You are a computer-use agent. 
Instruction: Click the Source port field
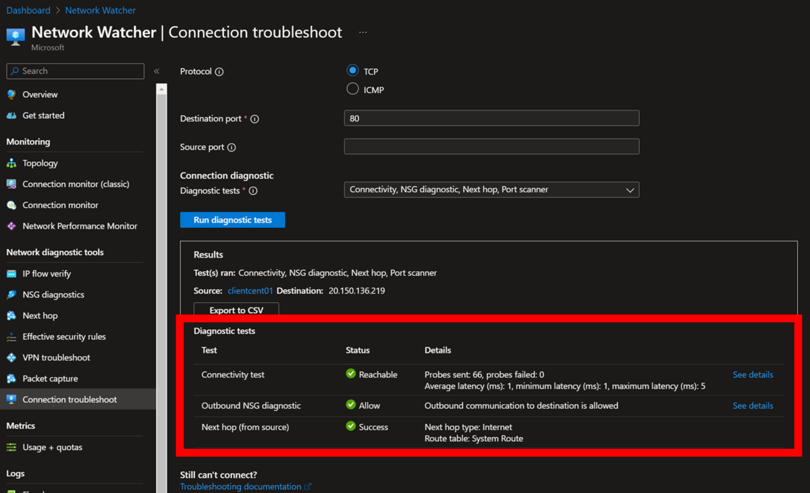(491, 146)
